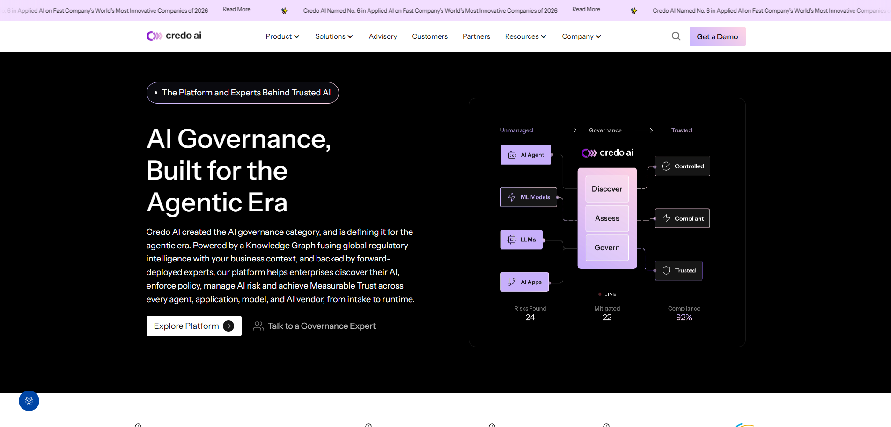Expand the Product dropdown menu
The height and width of the screenshot is (427, 891).
click(x=282, y=36)
